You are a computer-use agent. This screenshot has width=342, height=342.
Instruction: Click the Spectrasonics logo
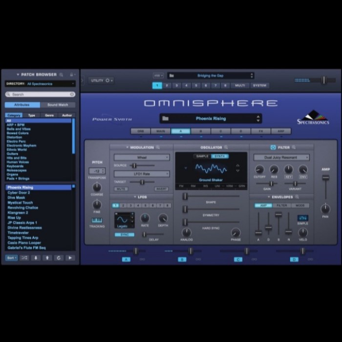[313, 117]
